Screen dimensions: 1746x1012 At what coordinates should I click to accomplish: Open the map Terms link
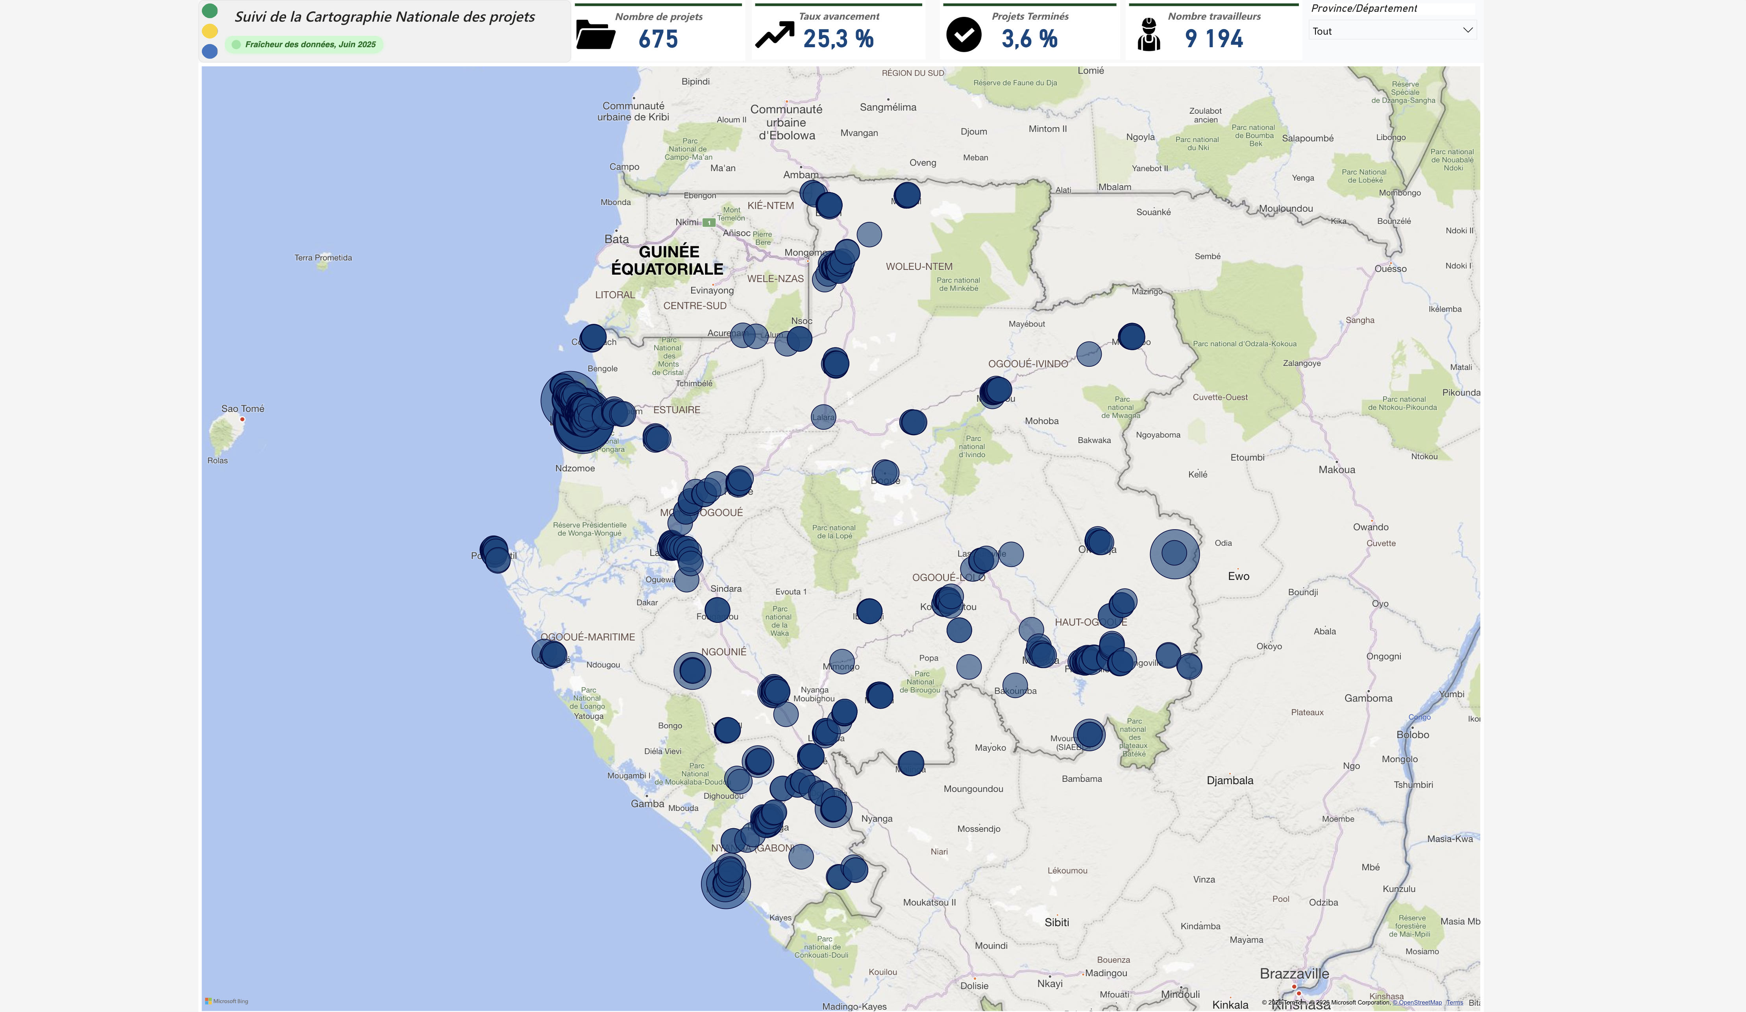click(1454, 1002)
